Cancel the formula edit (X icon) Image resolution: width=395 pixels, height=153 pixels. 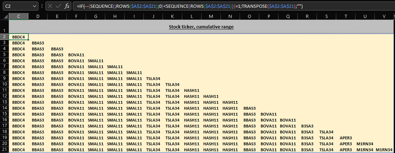point(50,6)
